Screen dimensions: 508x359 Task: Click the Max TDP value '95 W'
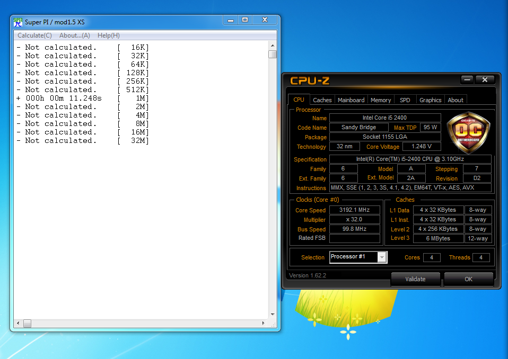coord(430,127)
